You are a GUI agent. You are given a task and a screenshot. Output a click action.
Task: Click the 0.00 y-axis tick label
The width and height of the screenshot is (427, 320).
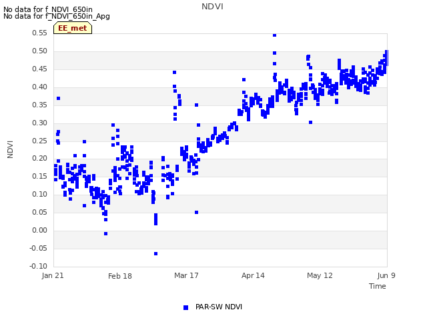[x=40, y=230]
